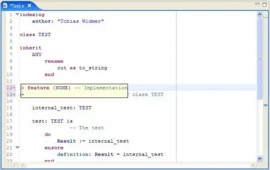Click the horizontal scrollbar left arrow
This screenshot has width=270, height=170.
point(23,165)
